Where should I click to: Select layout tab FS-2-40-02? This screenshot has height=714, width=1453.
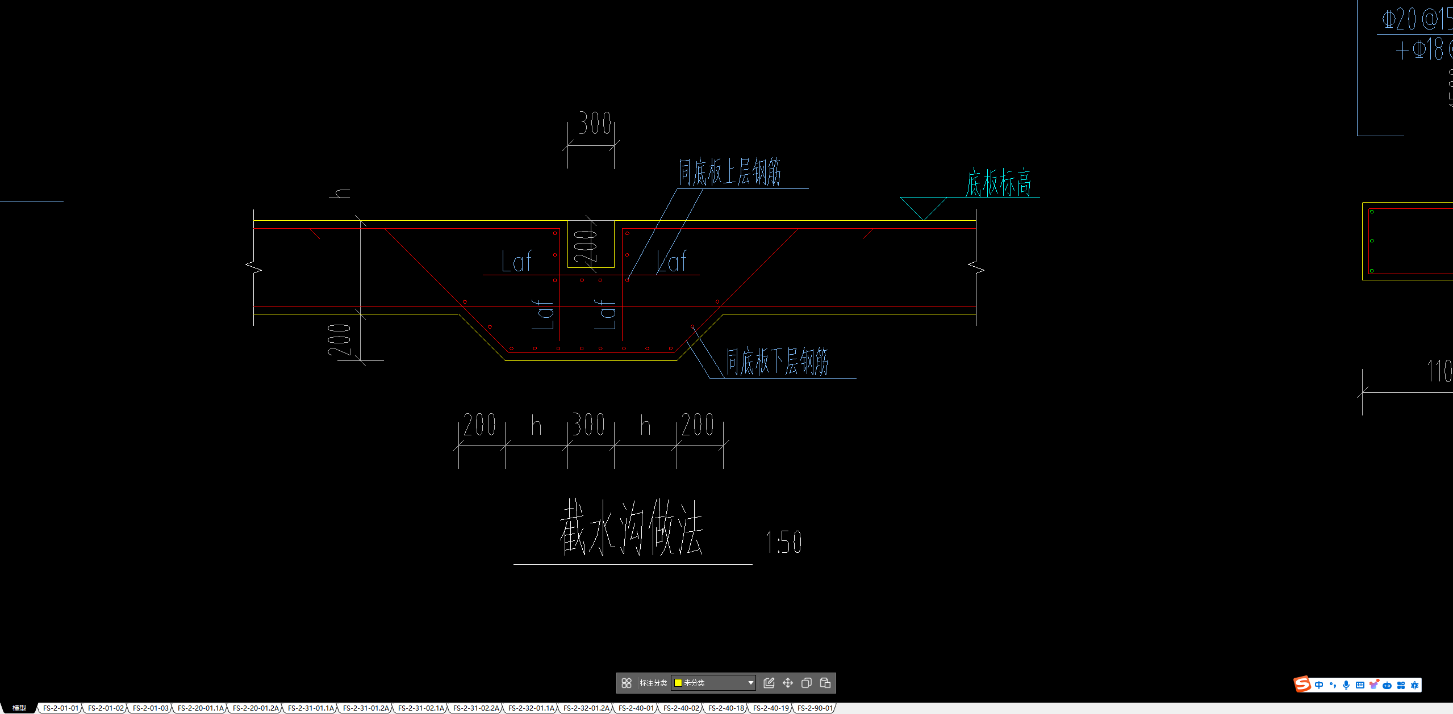click(681, 708)
